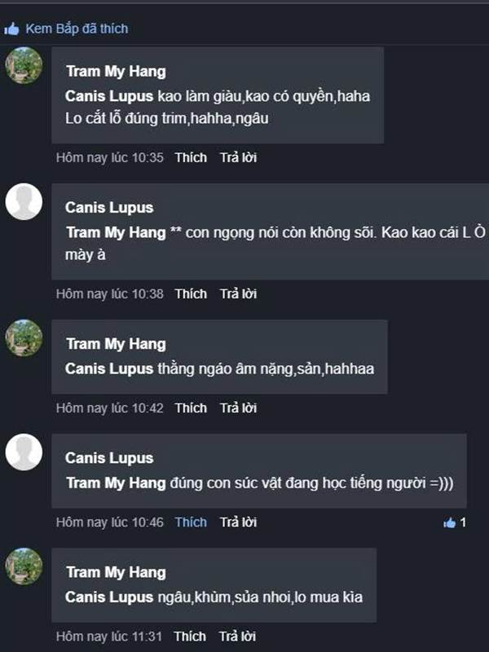The height and width of the screenshot is (652, 489).
Task: Like the 10:35 comment with Thích
Action: (x=191, y=157)
